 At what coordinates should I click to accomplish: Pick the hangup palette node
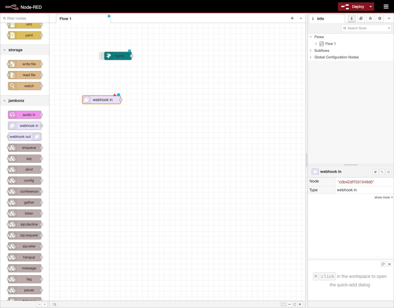tap(25, 257)
